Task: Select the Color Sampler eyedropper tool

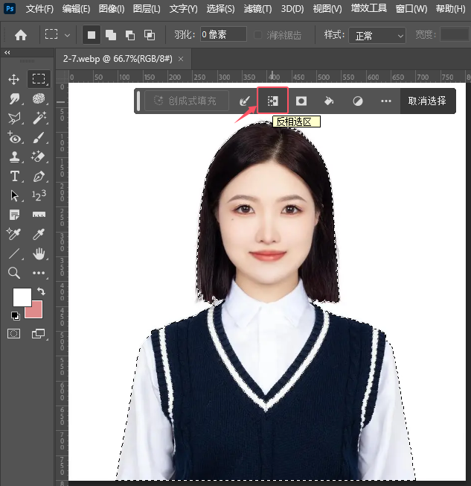Action: (x=13, y=234)
